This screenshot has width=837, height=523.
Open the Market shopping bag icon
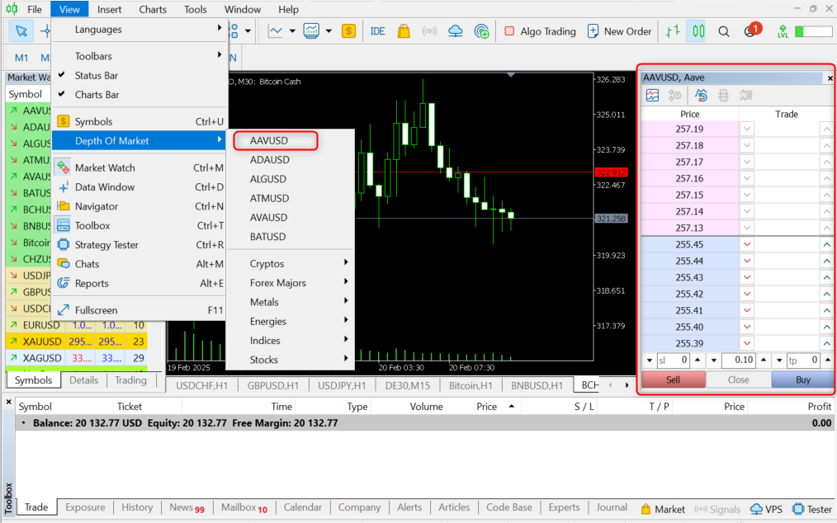pos(404,31)
